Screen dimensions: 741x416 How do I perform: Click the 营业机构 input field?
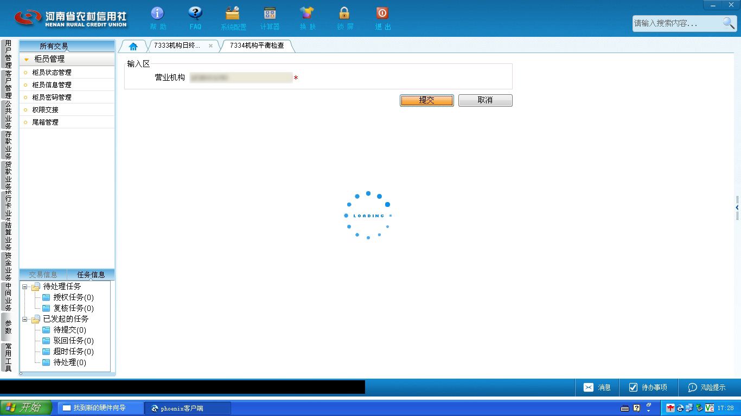pos(240,77)
